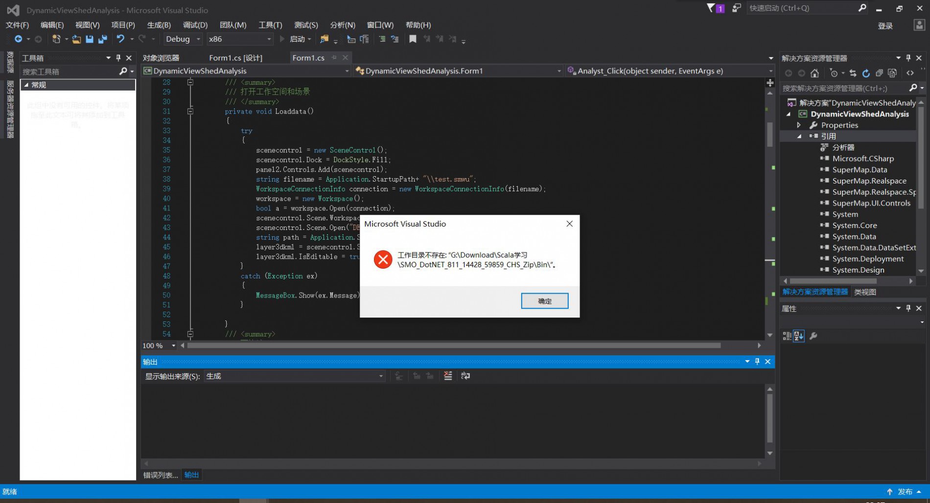Open the 工具(T) menu
Image resolution: width=930 pixels, height=503 pixels.
[270, 25]
